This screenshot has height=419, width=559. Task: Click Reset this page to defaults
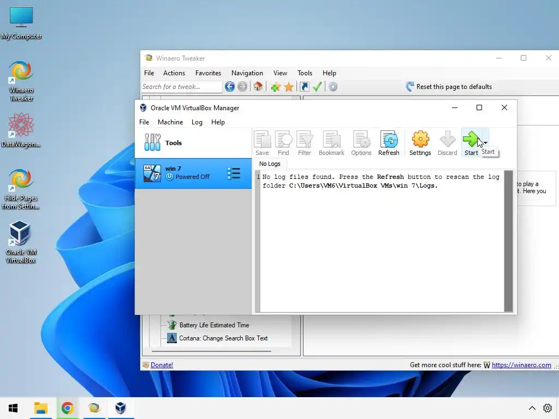click(449, 87)
